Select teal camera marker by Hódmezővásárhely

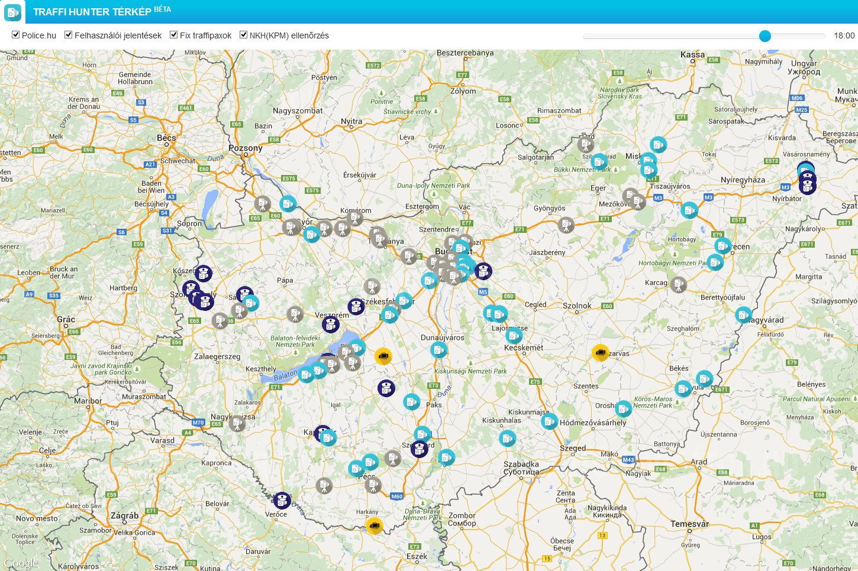point(549,421)
